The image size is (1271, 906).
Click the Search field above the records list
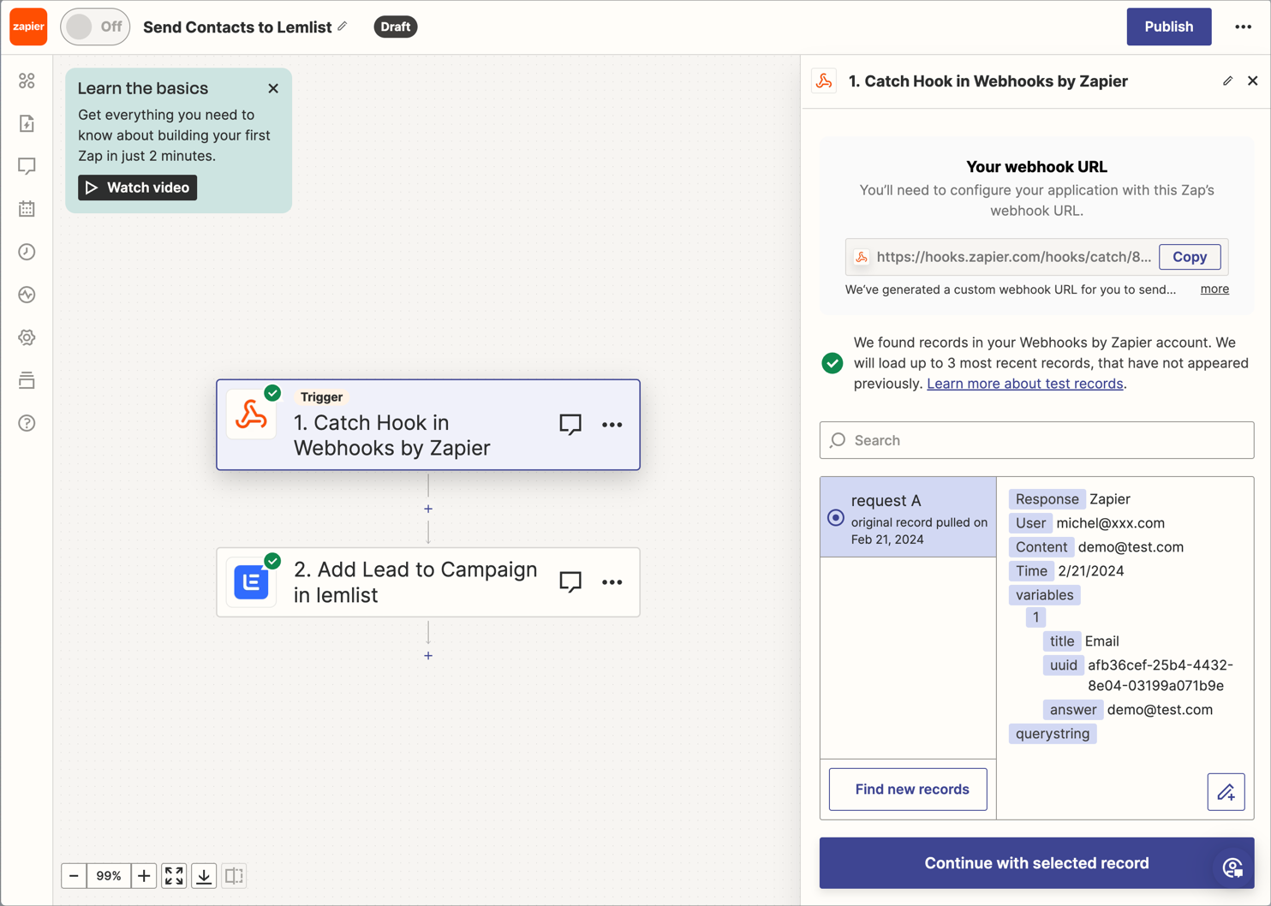click(x=1036, y=440)
